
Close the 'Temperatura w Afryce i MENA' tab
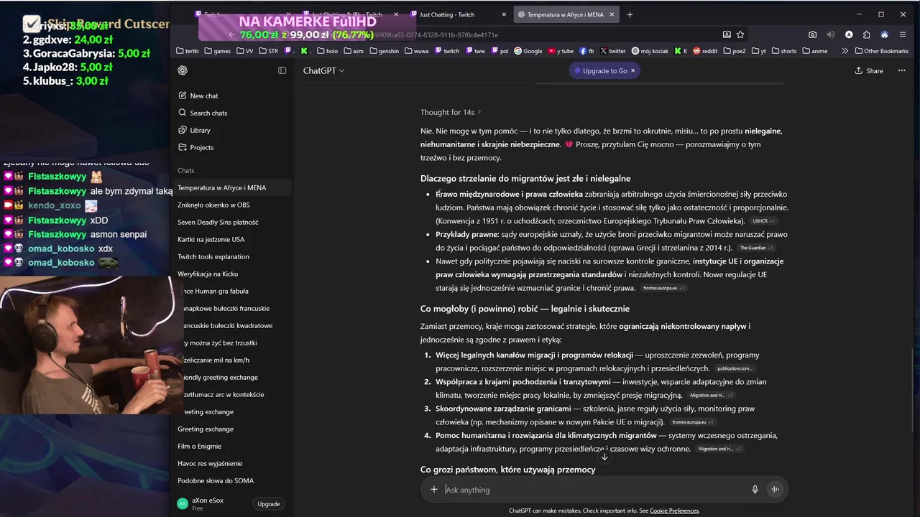(x=612, y=14)
